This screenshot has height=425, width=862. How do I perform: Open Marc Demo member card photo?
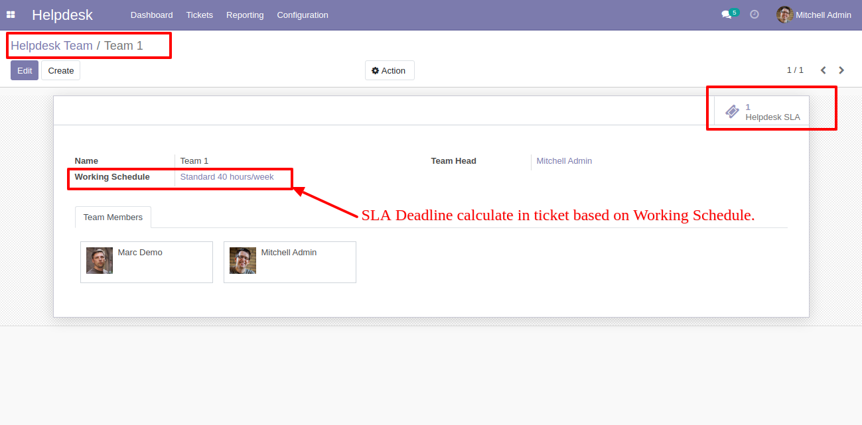[x=100, y=261]
